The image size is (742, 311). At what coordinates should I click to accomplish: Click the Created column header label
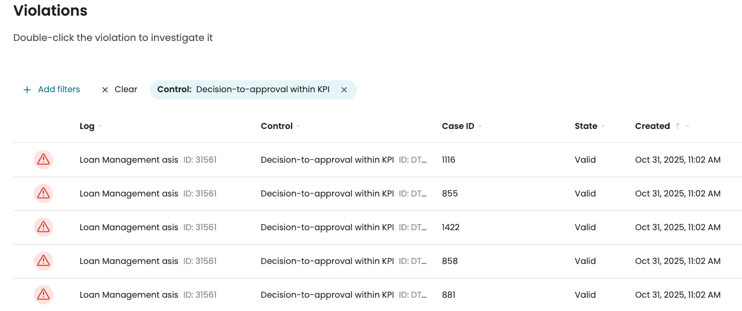[x=652, y=126]
